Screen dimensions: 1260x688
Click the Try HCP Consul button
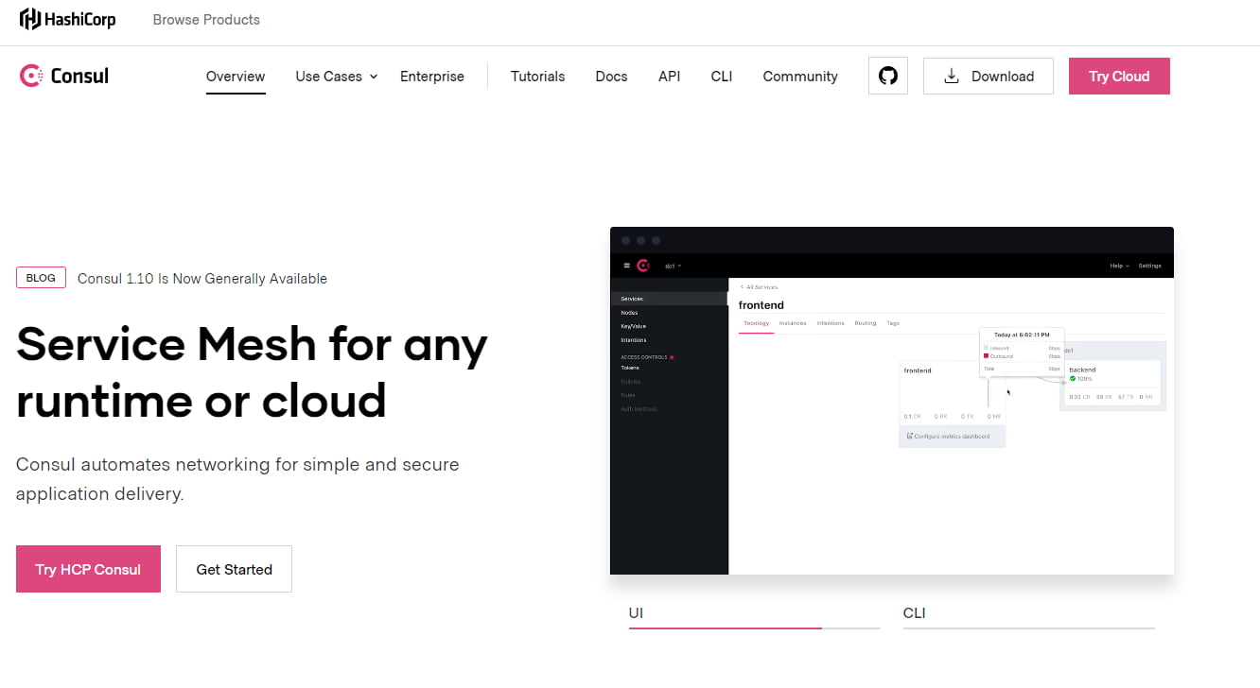pos(88,569)
